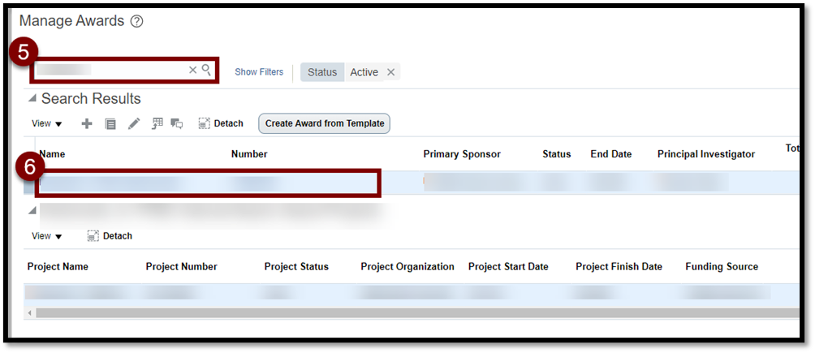Click the plus icon to create an award
This screenshot has width=815, height=353.
tap(88, 123)
